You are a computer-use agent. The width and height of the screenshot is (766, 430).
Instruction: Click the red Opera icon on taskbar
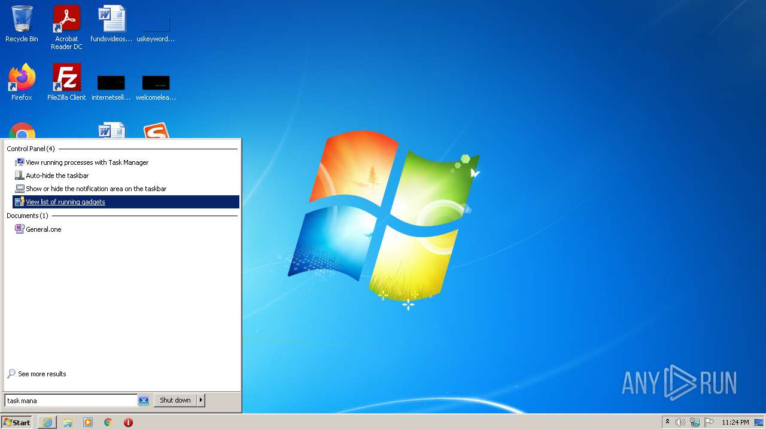[128, 422]
